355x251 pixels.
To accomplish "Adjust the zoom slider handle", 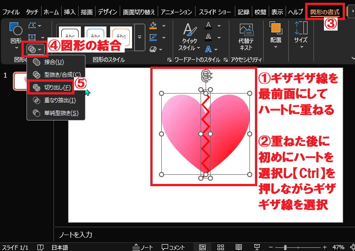I will [285, 247].
